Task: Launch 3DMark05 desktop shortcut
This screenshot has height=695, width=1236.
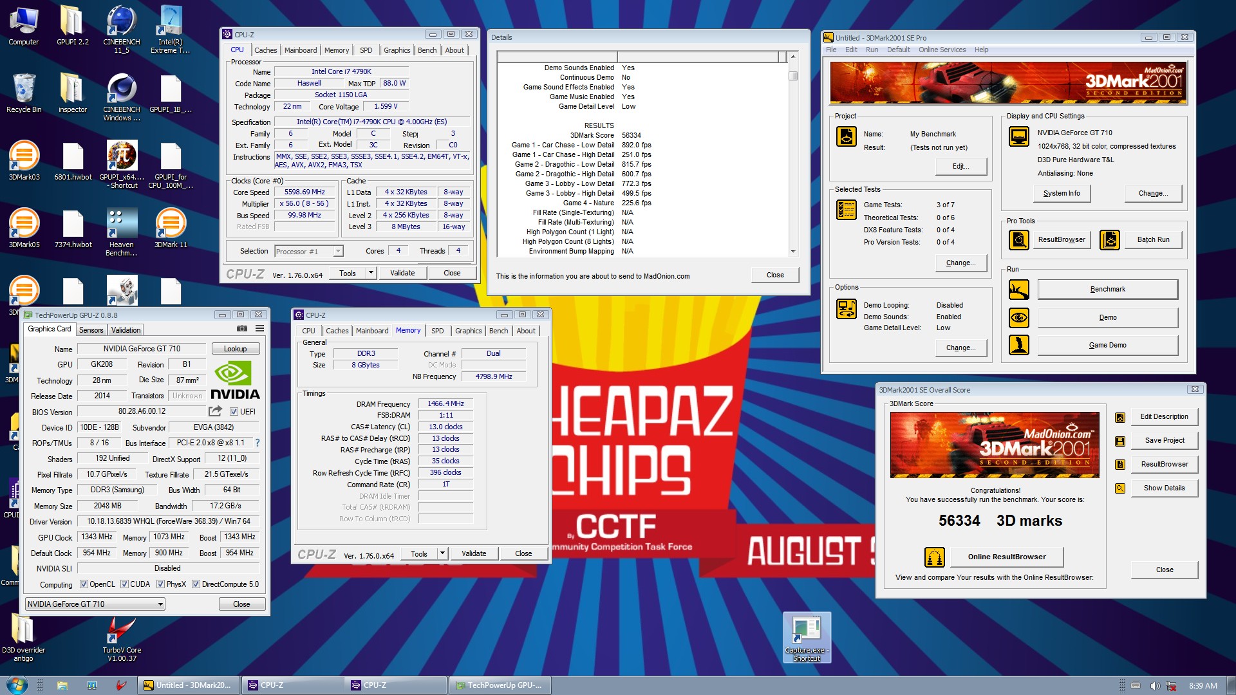Action: pos(24,228)
